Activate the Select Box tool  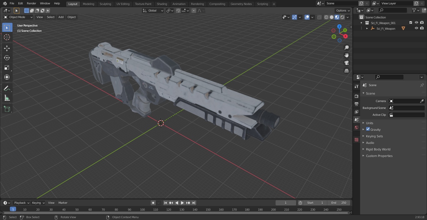click(x=7, y=28)
